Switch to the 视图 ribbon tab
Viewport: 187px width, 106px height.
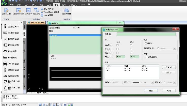(41, 5)
